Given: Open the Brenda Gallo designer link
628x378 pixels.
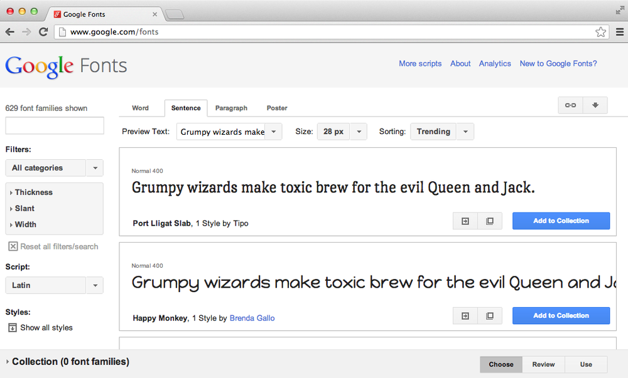Looking at the screenshot, I should (x=252, y=318).
